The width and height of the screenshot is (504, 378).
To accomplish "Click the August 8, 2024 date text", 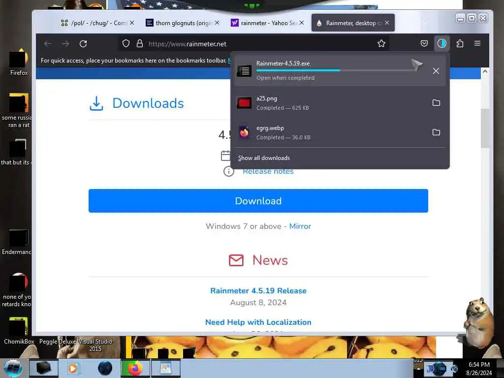I will (x=258, y=303).
